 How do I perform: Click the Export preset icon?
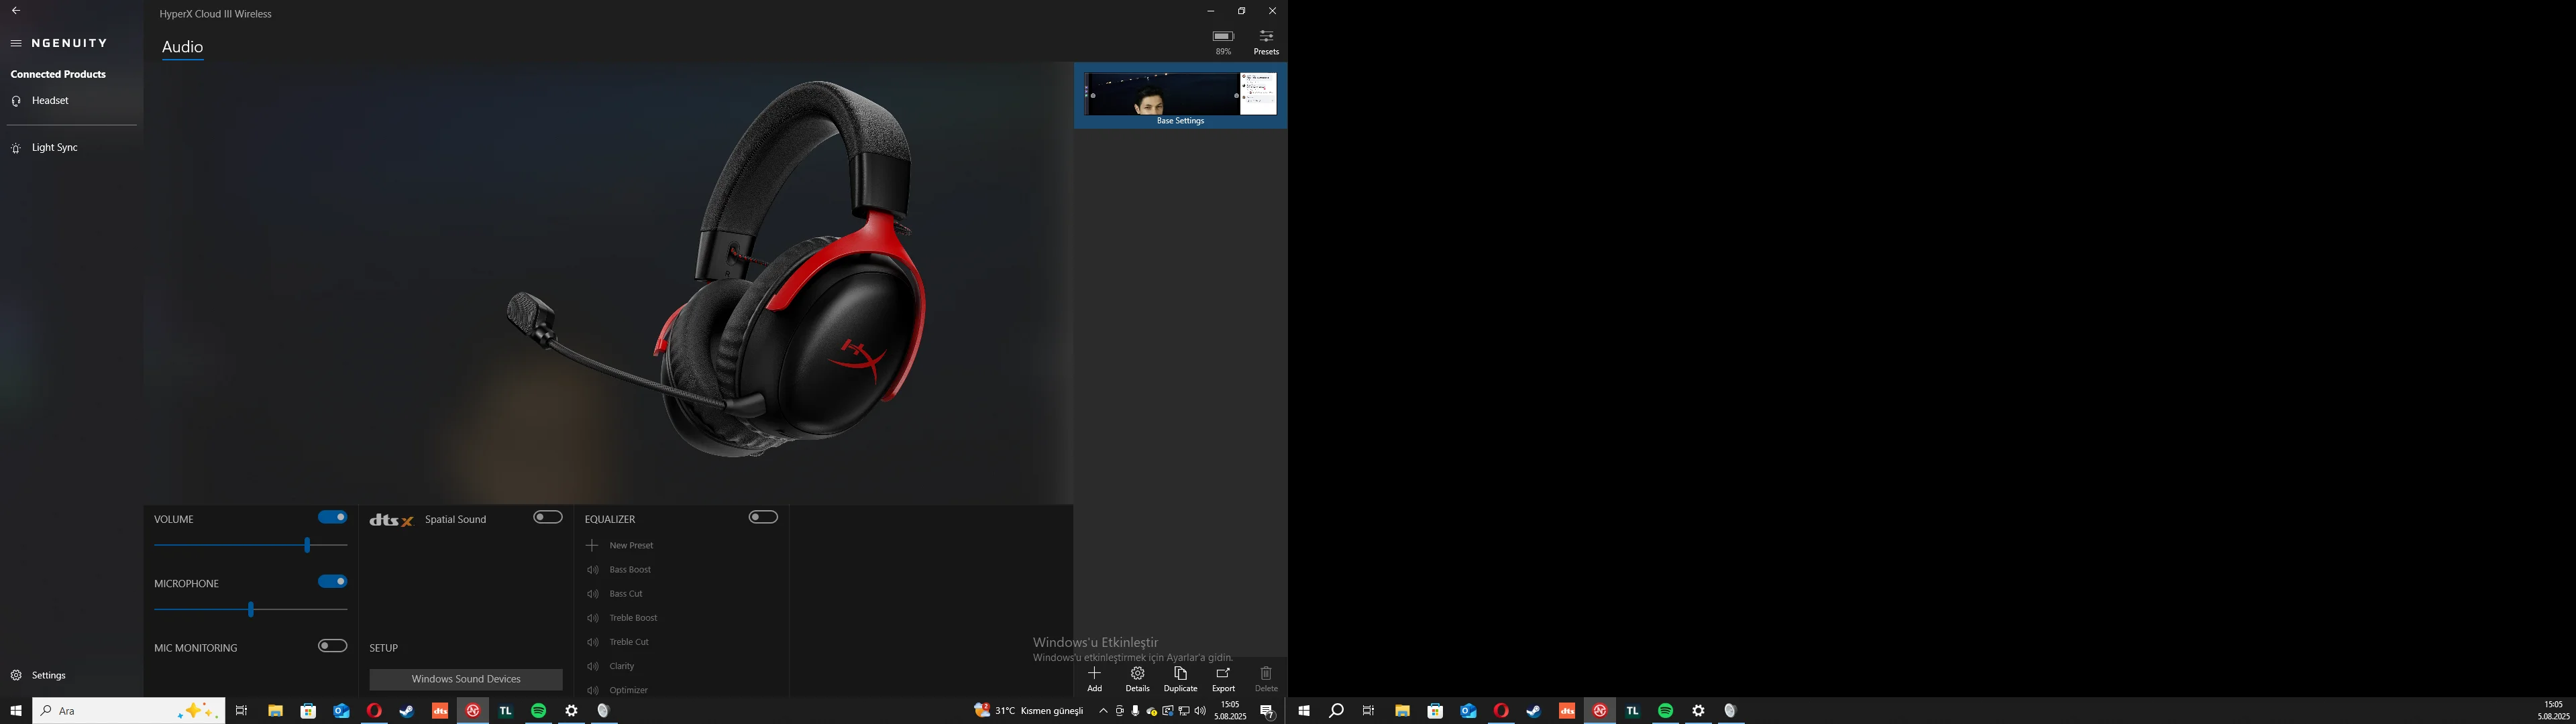click(x=1223, y=674)
